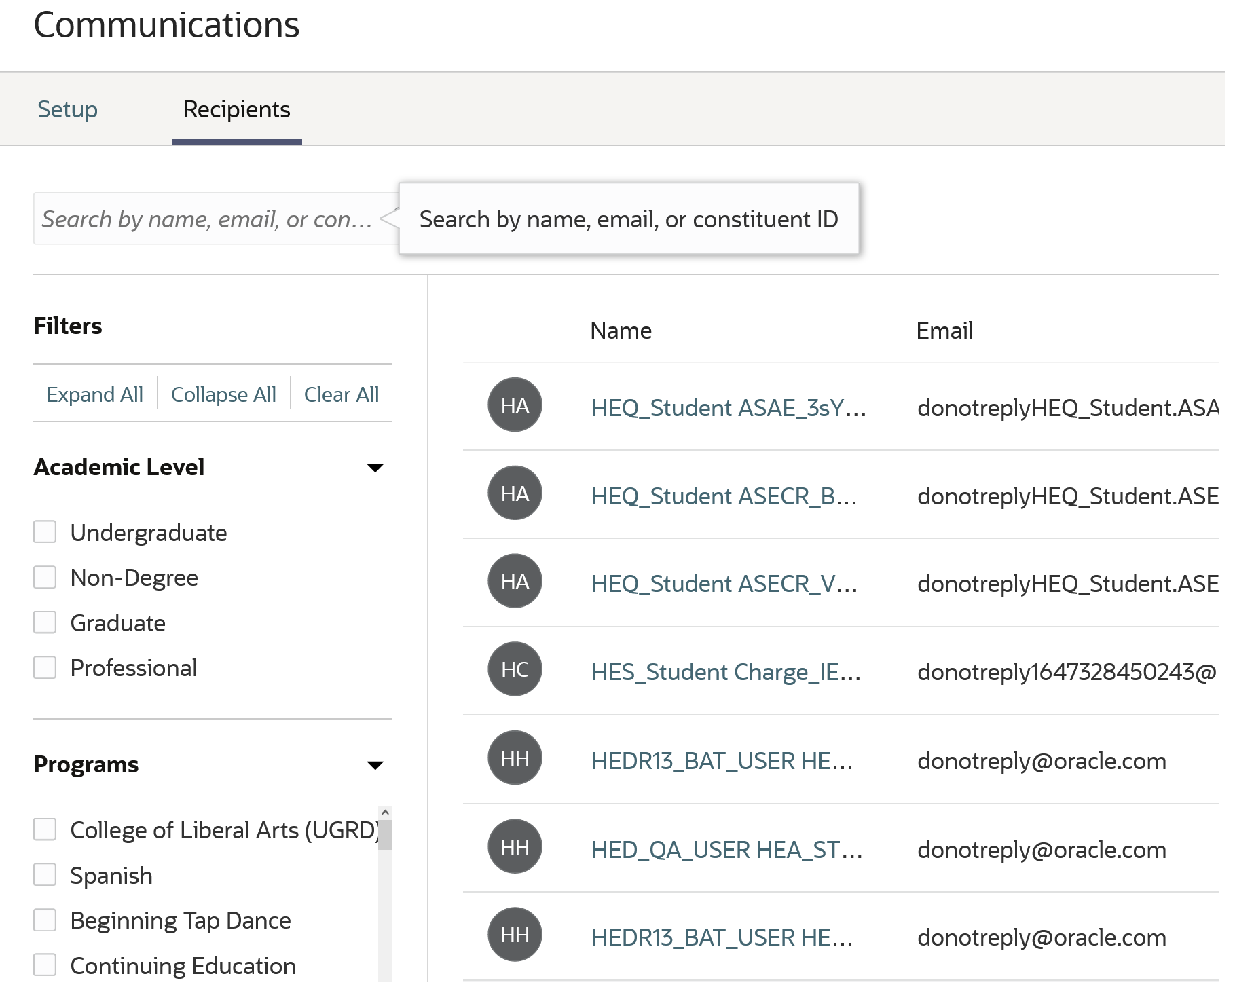Switch to the Setup tab
1235x989 pixels.
click(x=67, y=109)
